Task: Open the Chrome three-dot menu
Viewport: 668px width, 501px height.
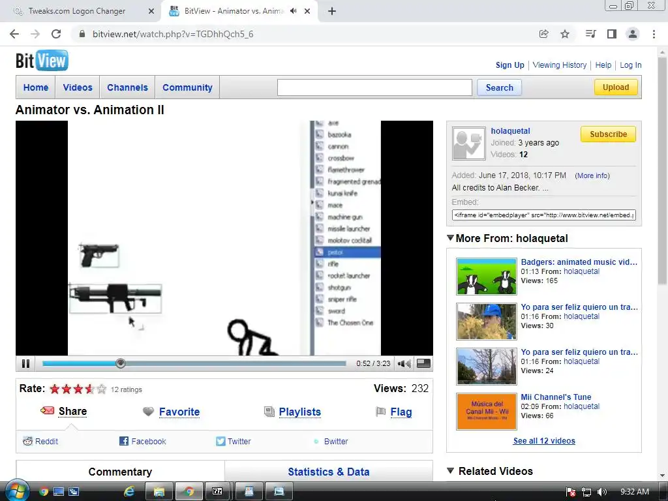Action: point(654,34)
